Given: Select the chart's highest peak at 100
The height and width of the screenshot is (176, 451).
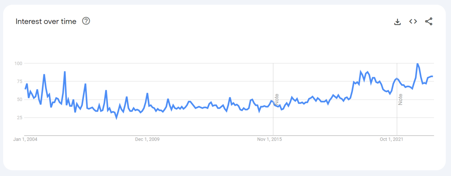Looking at the screenshot, I should coord(417,63).
